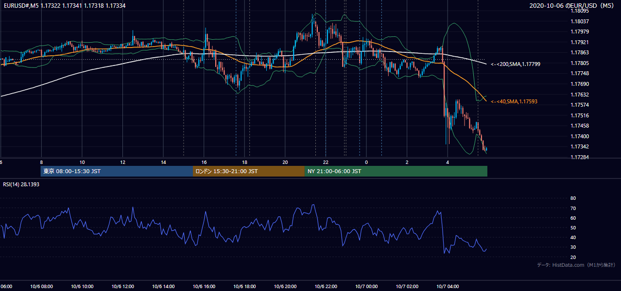The height and width of the screenshot is (291, 621).
Task: Click the '10/6 14:00' date axis label
Action: pos(163,287)
